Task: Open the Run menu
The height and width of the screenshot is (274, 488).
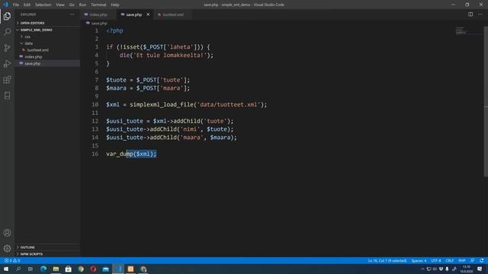Action: point(82,5)
